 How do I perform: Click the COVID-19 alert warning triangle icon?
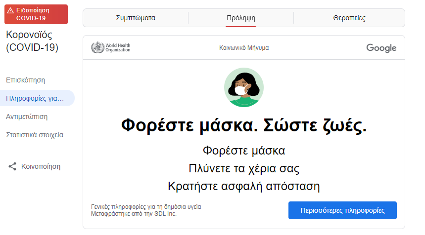point(10,10)
